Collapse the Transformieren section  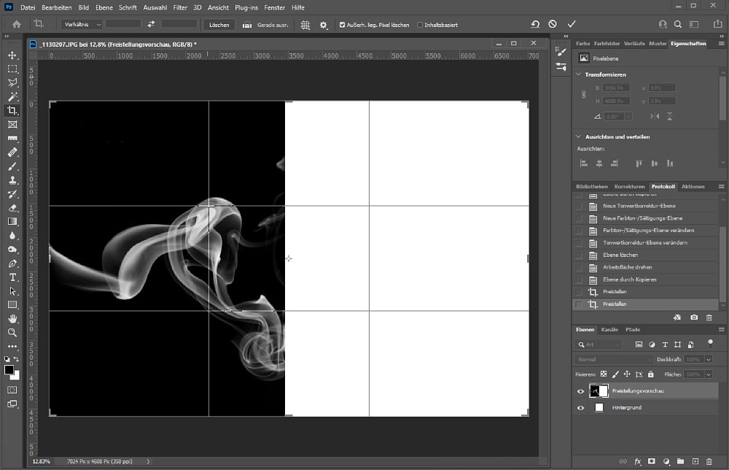[x=578, y=74]
